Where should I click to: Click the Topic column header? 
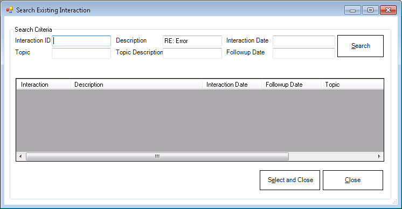pyautogui.click(x=352, y=85)
